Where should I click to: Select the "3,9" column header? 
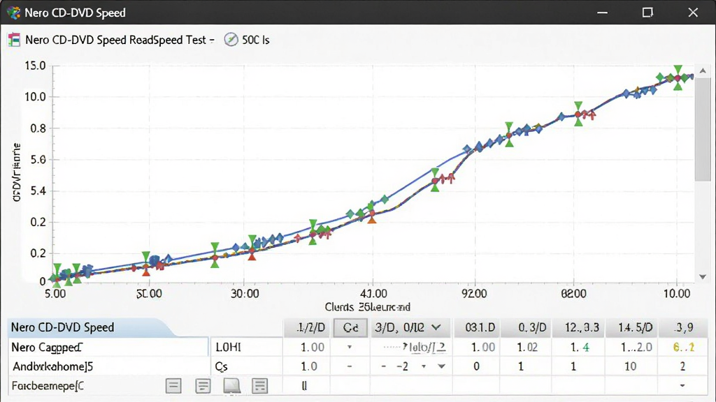pos(685,328)
